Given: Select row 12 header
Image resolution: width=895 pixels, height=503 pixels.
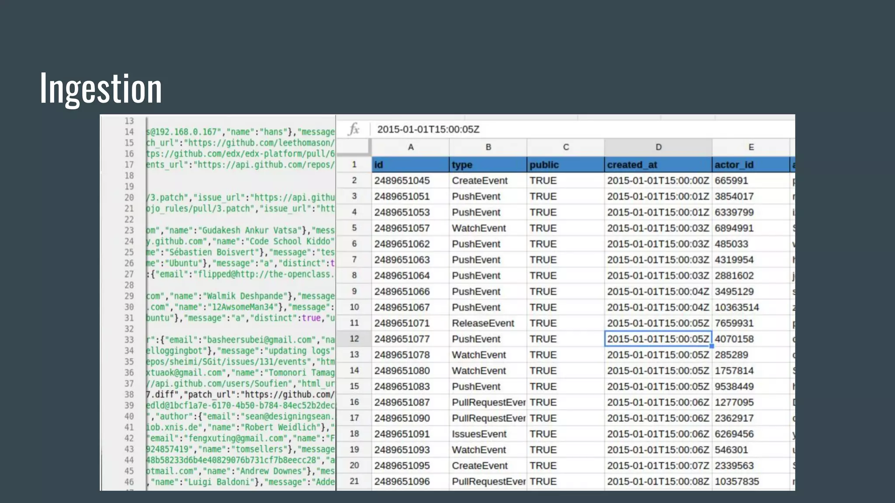Looking at the screenshot, I should coord(354,339).
